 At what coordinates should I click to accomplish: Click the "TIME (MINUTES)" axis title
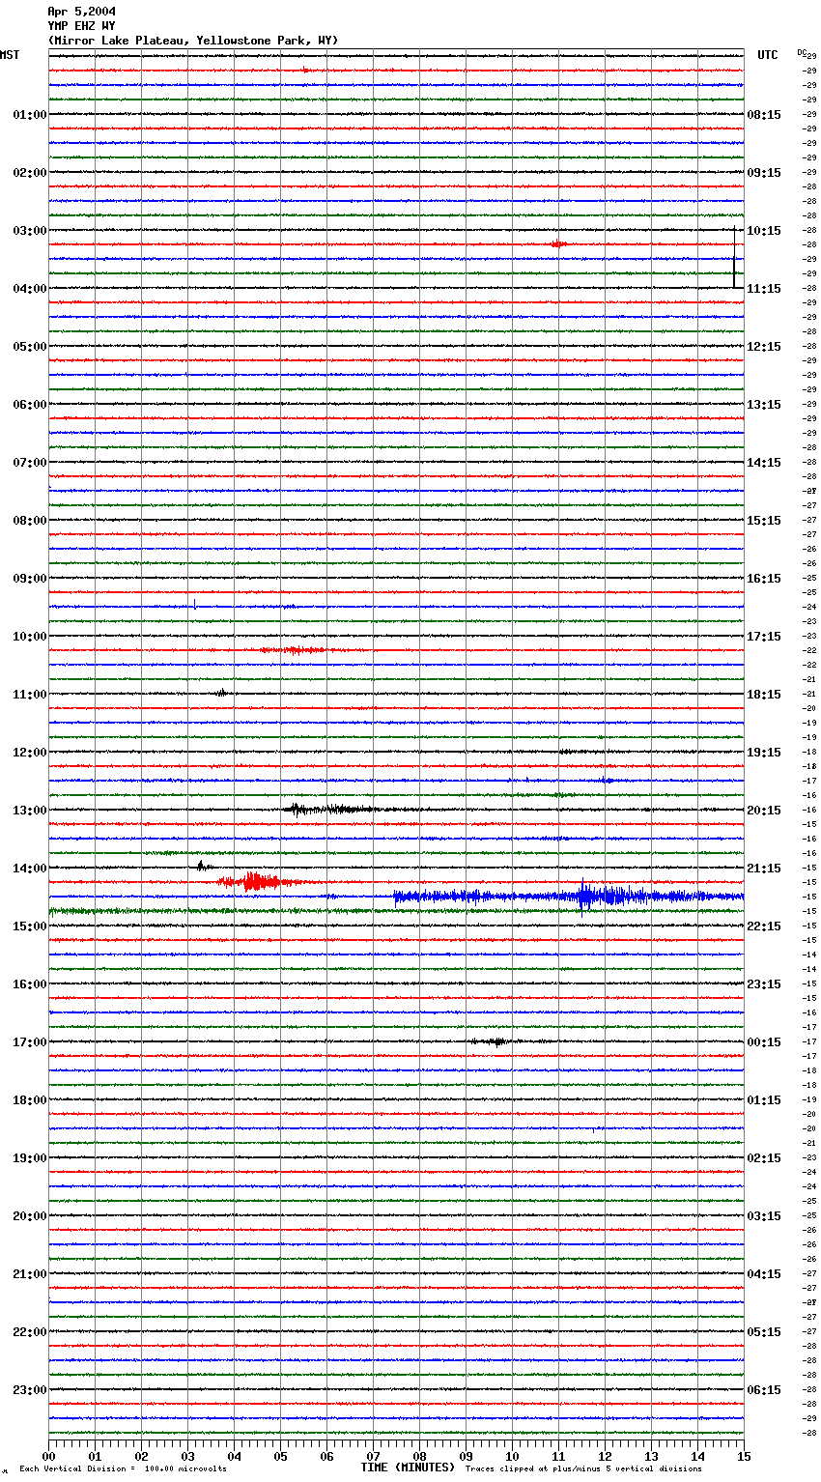[408, 1468]
